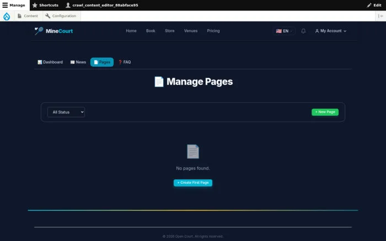Open the Configuration admin menu
Screen dimensions: 386x241
click(61, 16)
